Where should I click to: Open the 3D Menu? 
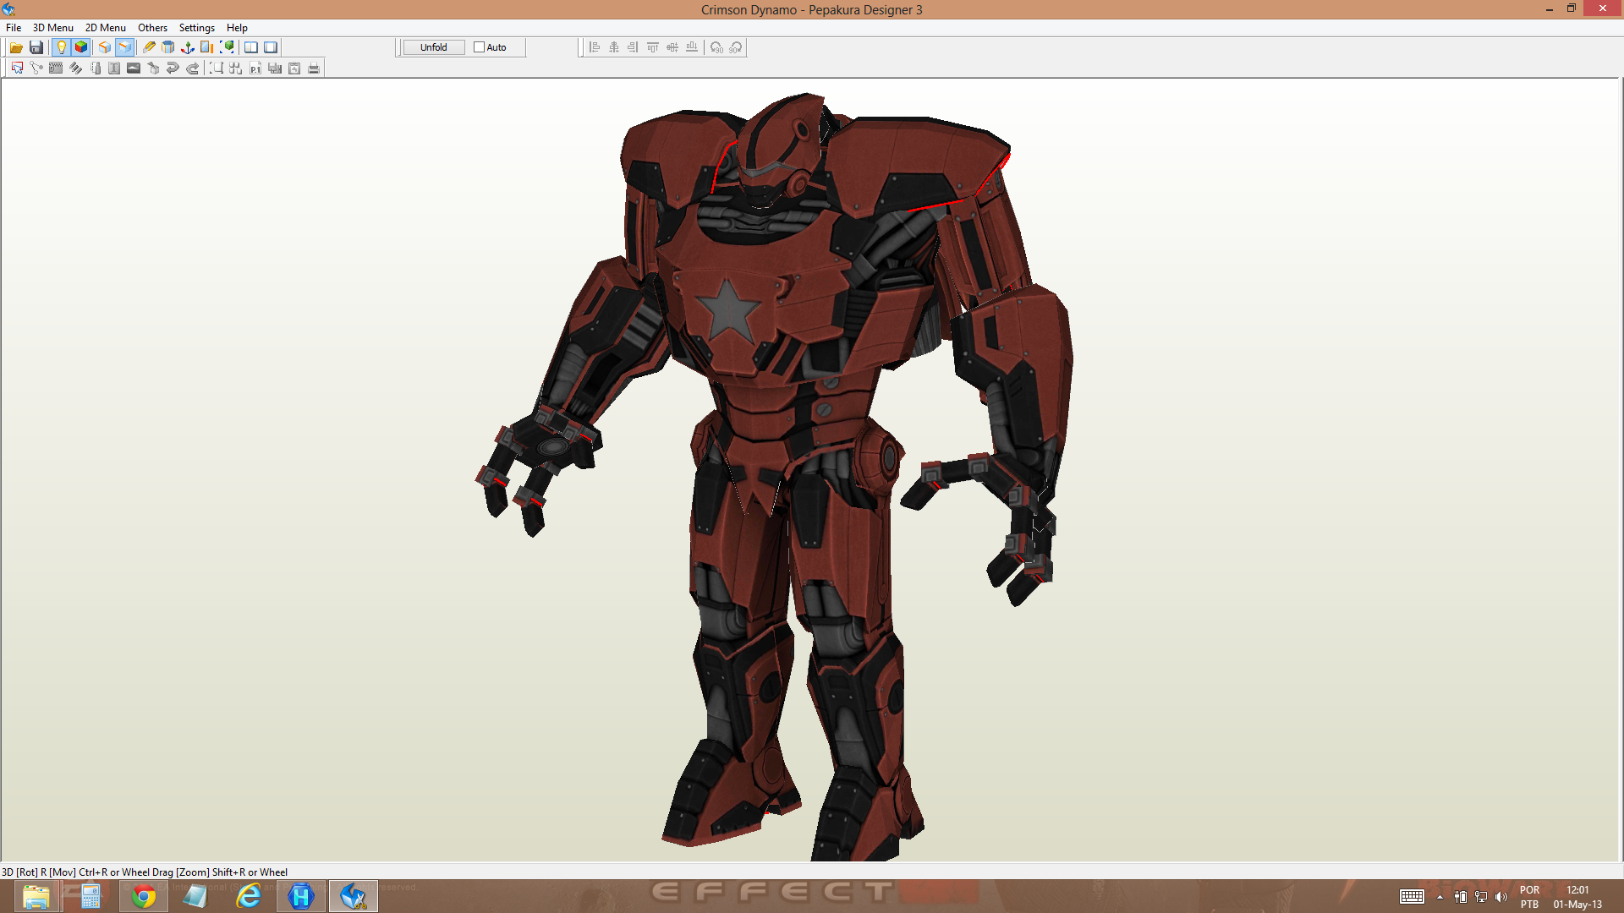point(53,28)
